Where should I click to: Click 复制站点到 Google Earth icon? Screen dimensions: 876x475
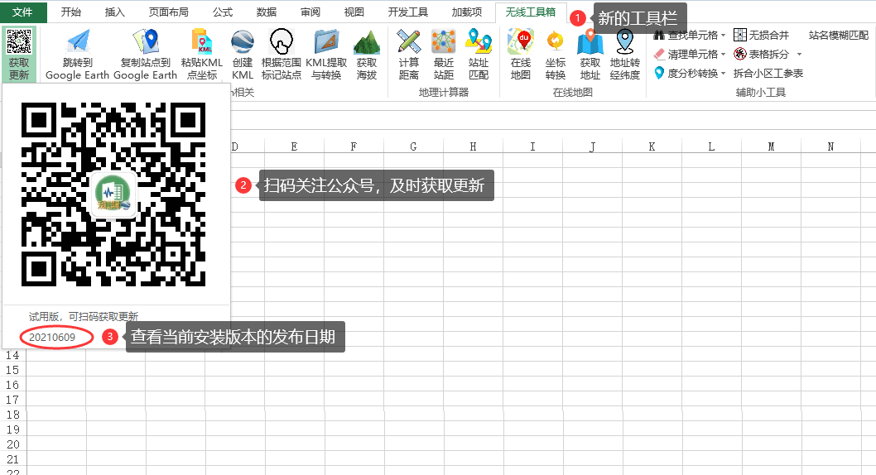click(145, 42)
